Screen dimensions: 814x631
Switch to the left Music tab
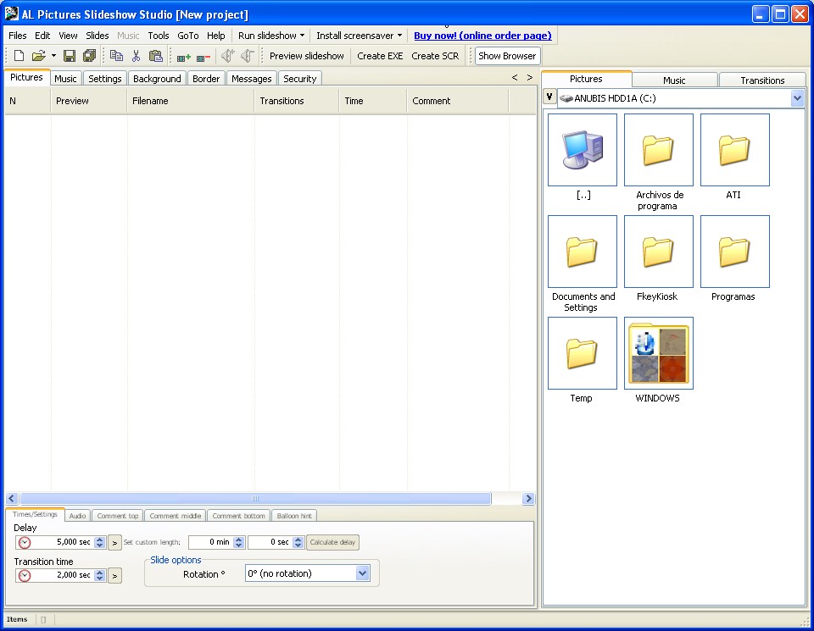pos(65,78)
